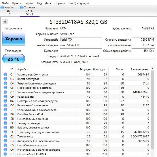This screenshot has width=157, height=157.
Task: Click status icon for attribute BE
Action: click(5, 132)
